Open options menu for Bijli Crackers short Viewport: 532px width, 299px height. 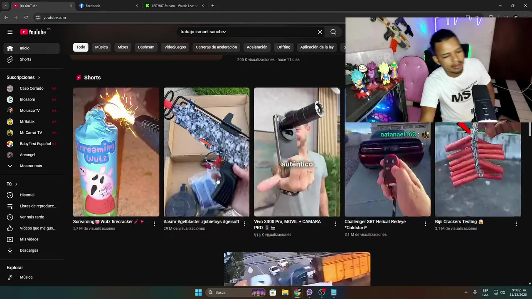tap(516, 224)
